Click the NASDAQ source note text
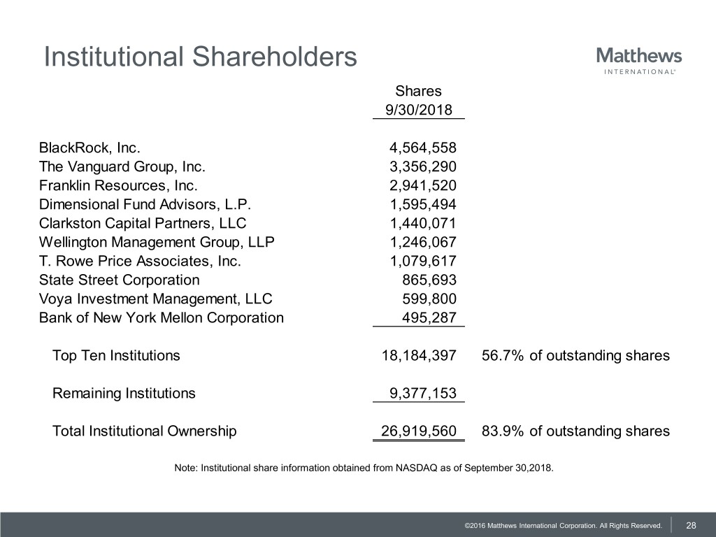 (x=363, y=468)
